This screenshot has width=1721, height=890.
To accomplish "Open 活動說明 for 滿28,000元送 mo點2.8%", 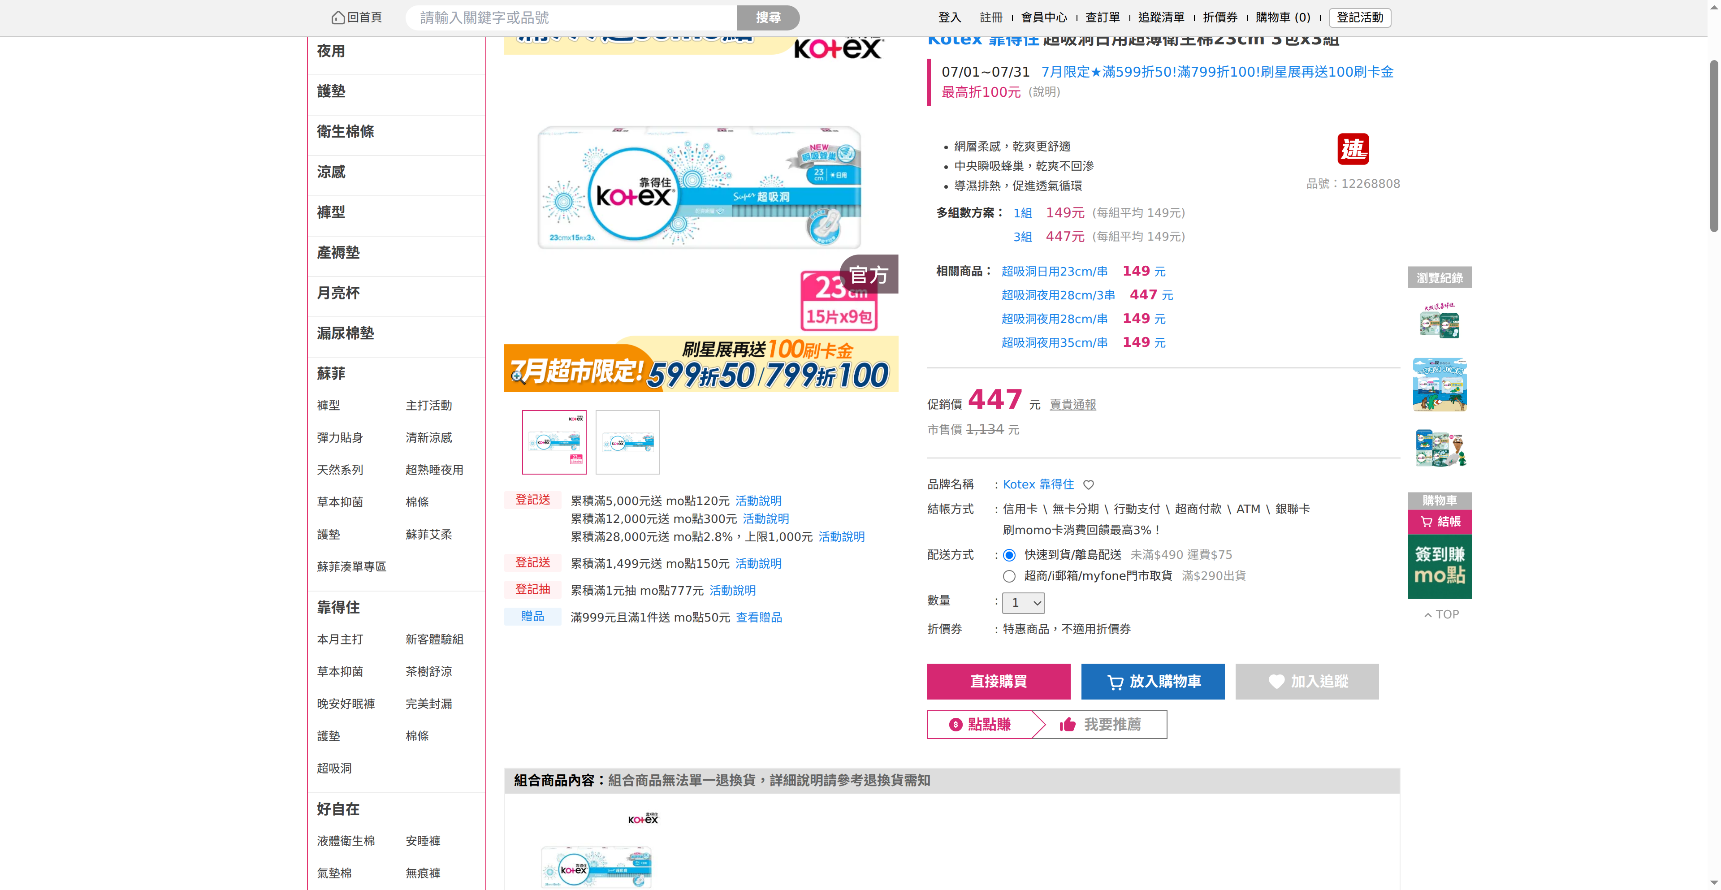I will 842,537.
